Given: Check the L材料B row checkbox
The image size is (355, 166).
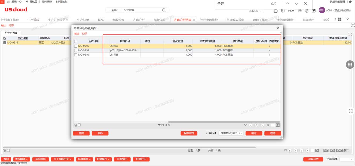Looking at the screenshot, I should pos(76,55).
